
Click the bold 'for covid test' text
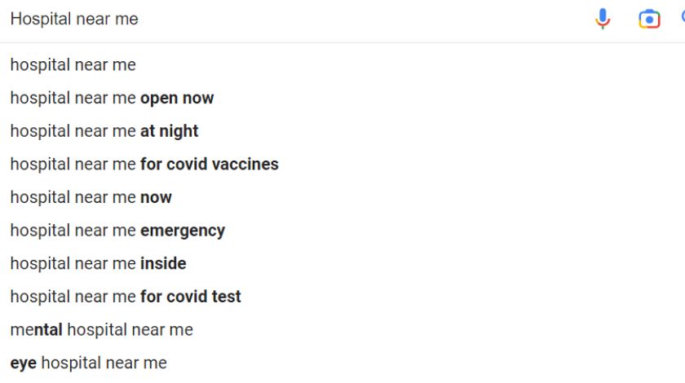click(x=191, y=297)
